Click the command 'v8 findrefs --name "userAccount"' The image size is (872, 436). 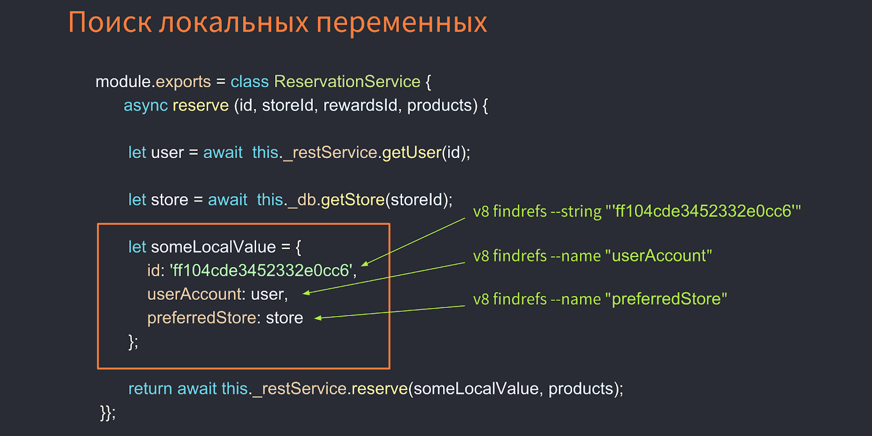pyautogui.click(x=592, y=256)
